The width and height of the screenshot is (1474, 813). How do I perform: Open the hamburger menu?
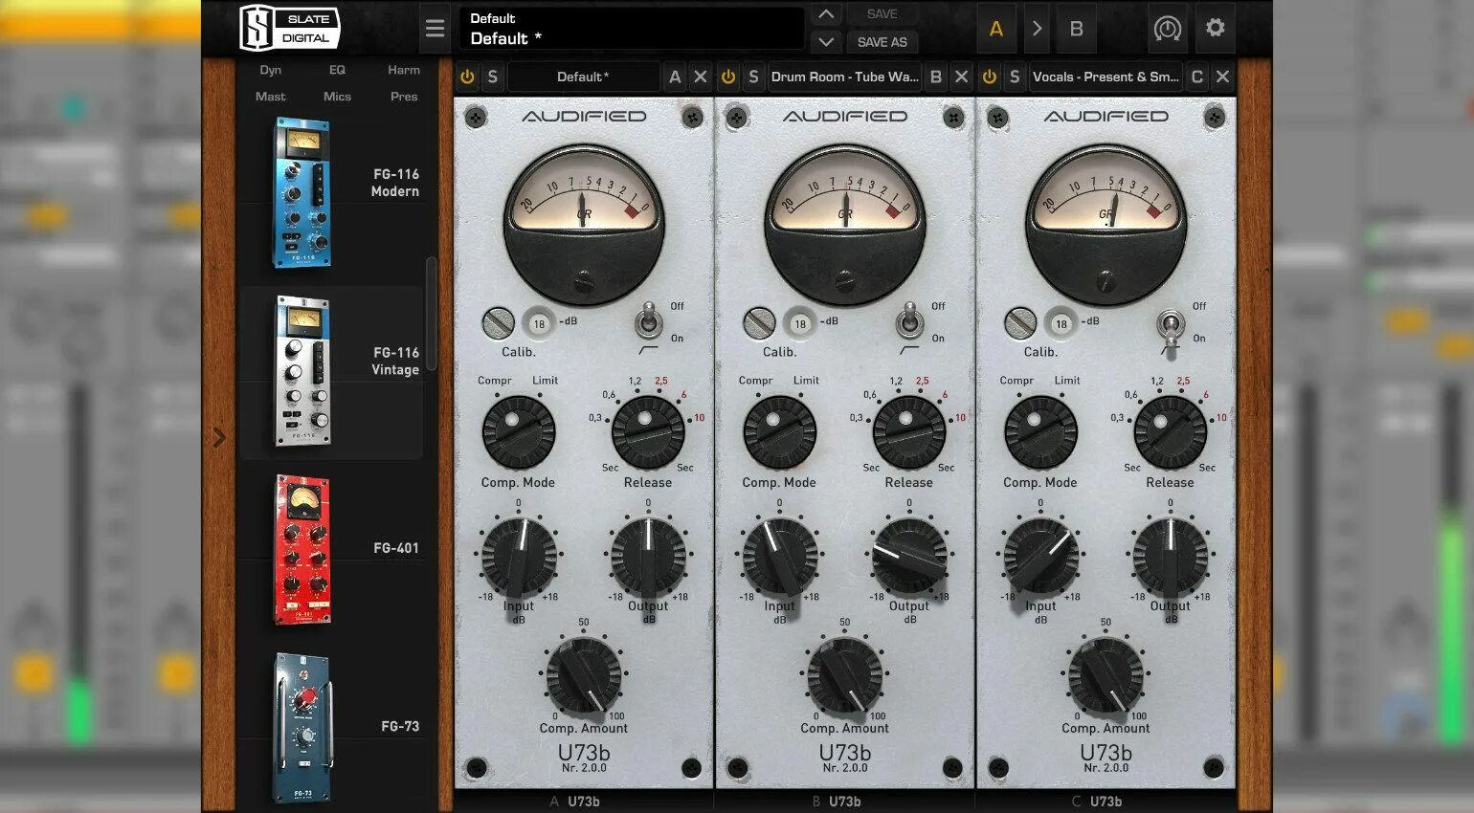tap(435, 29)
